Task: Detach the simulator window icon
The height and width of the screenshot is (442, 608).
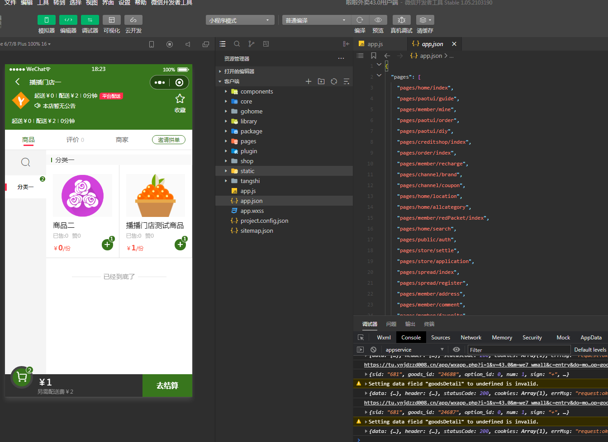Action: (206, 44)
